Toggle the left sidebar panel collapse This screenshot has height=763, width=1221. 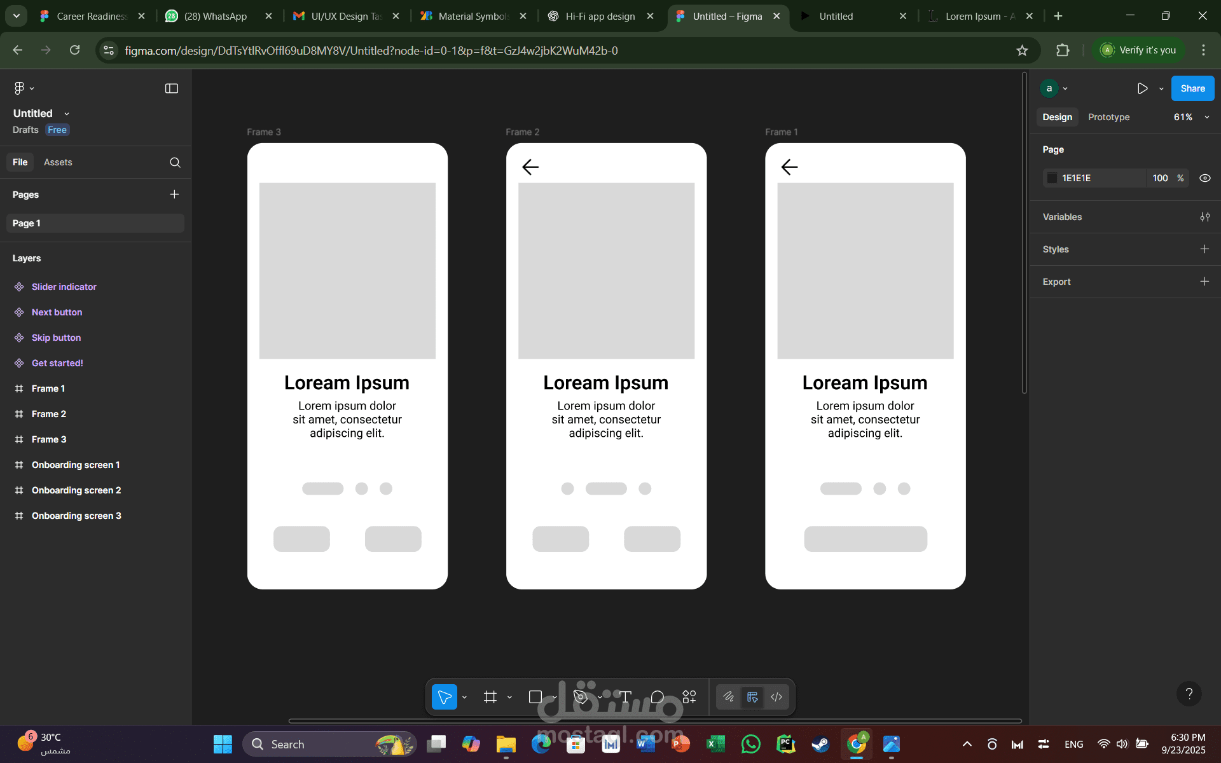pyautogui.click(x=172, y=88)
